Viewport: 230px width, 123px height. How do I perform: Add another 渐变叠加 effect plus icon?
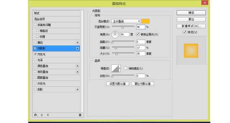(77, 72)
